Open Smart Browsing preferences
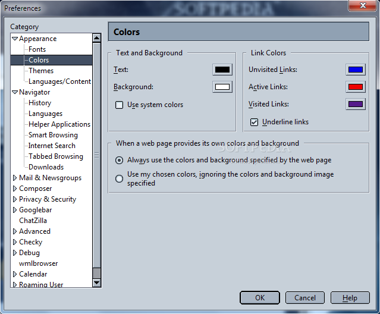Viewport: 380px width, 314px height. click(53, 135)
